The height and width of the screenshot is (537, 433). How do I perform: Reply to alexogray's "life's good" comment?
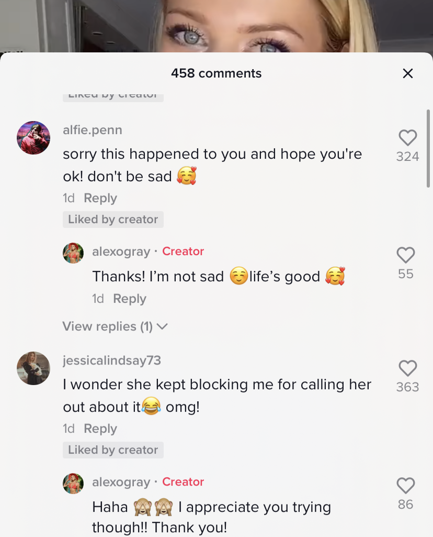pos(130,299)
